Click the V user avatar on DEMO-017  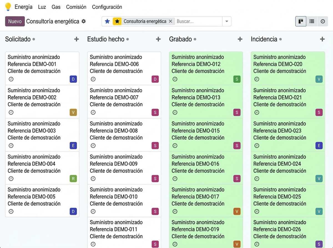point(237,211)
